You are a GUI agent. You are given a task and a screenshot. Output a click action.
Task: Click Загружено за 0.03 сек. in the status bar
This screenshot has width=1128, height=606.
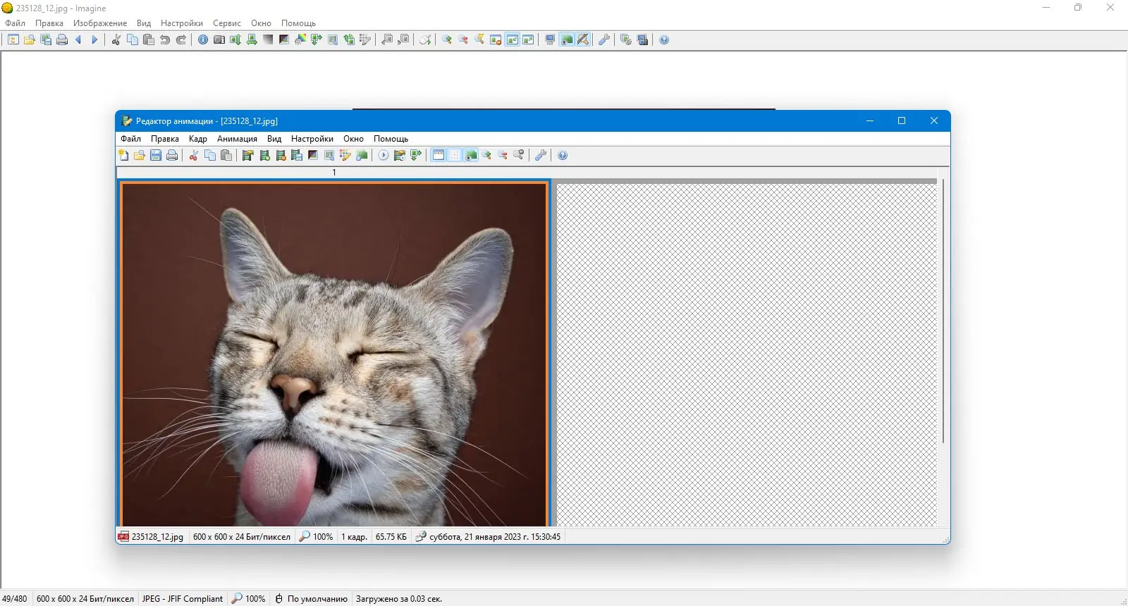click(x=399, y=599)
